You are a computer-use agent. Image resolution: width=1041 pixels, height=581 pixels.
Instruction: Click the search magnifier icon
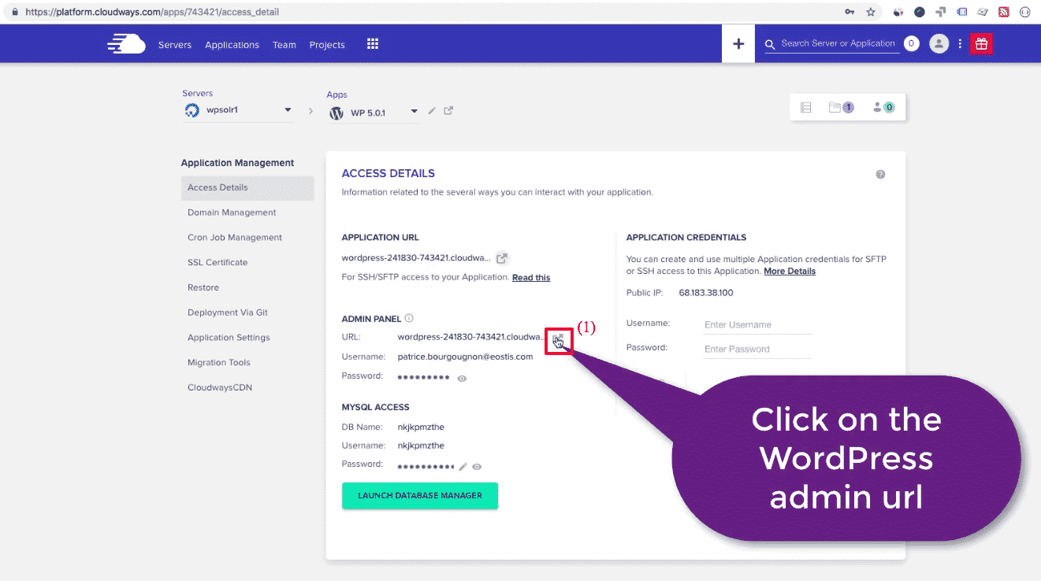[770, 45]
